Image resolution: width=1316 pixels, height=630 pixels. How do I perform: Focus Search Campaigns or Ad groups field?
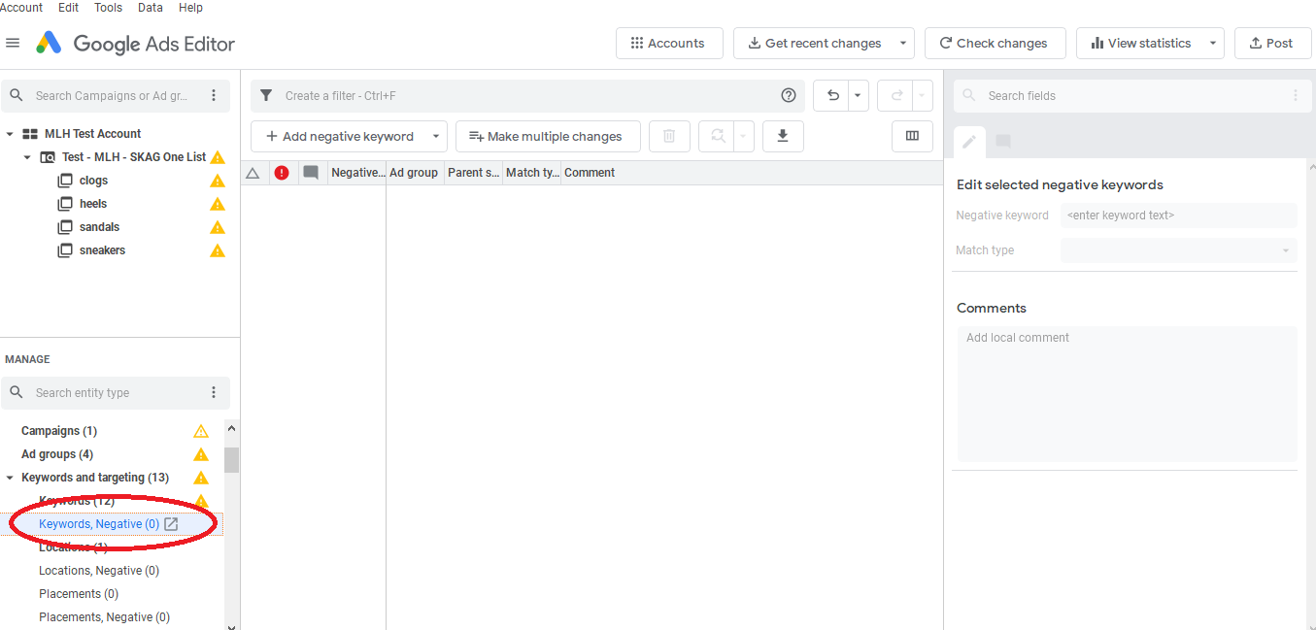(112, 95)
